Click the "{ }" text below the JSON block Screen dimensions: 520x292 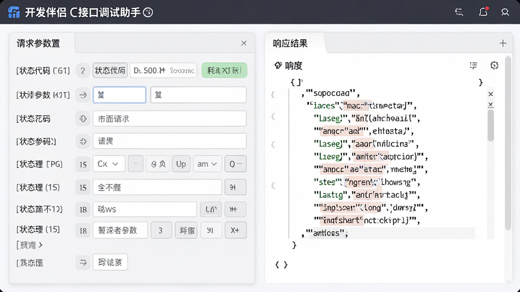[x=281, y=265]
